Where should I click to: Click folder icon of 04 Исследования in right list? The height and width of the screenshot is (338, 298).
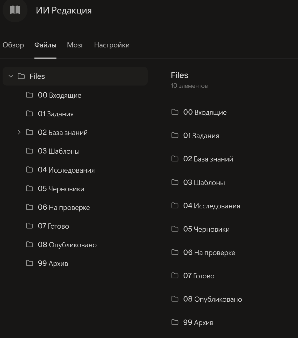click(175, 206)
